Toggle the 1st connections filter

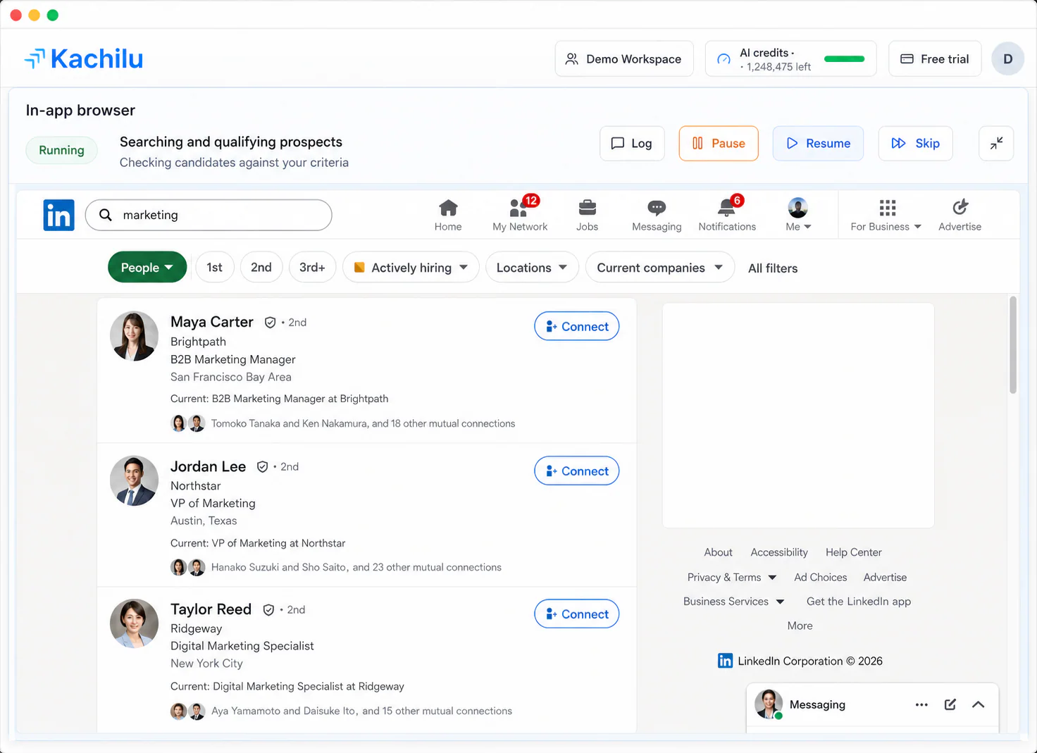point(215,268)
